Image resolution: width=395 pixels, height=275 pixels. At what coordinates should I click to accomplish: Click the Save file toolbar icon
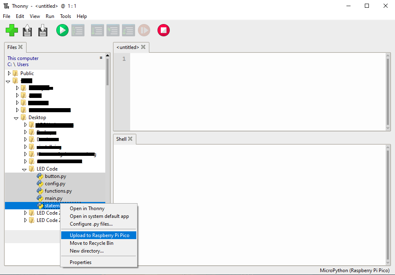tap(43, 30)
